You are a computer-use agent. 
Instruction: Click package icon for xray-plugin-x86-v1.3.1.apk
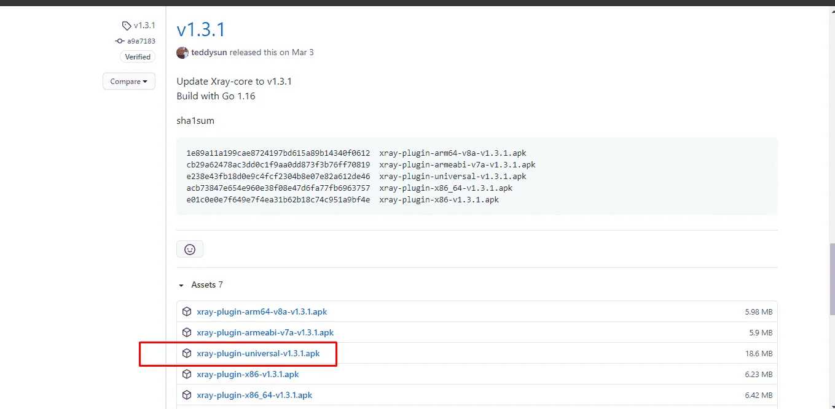pyautogui.click(x=187, y=374)
